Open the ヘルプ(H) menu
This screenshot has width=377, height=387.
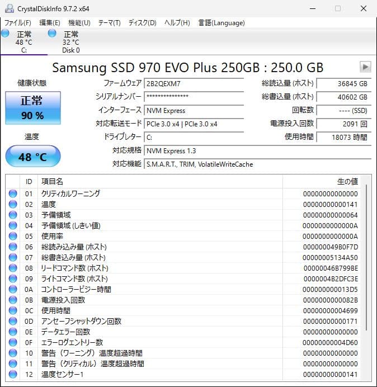pos(177,23)
